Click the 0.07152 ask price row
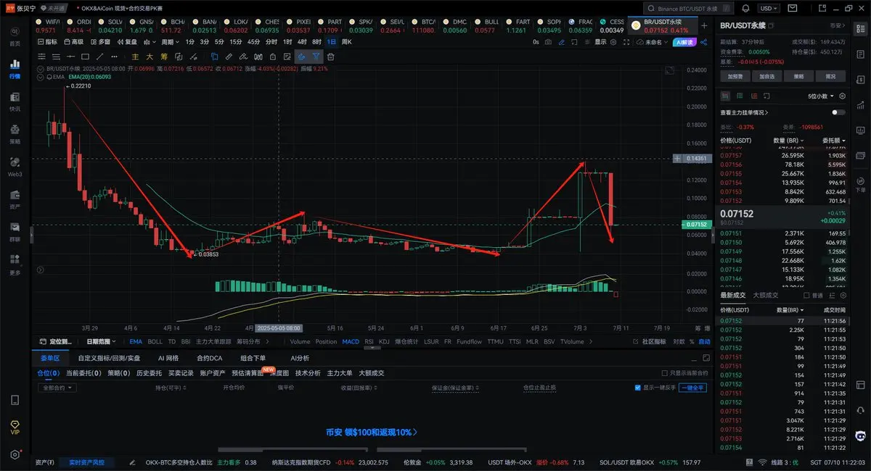The width and height of the screenshot is (871, 471). point(783,201)
